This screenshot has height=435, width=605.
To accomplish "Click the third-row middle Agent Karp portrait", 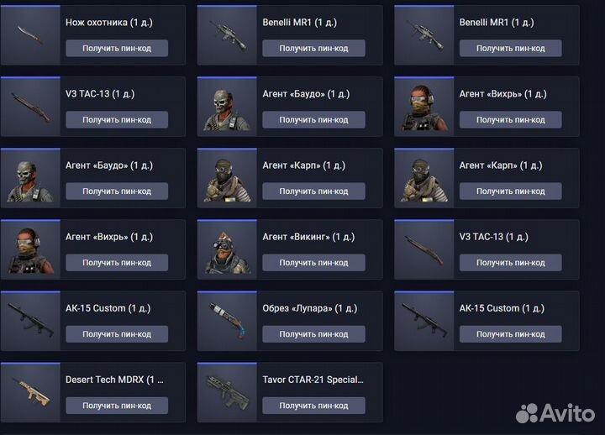I will 227,178.
